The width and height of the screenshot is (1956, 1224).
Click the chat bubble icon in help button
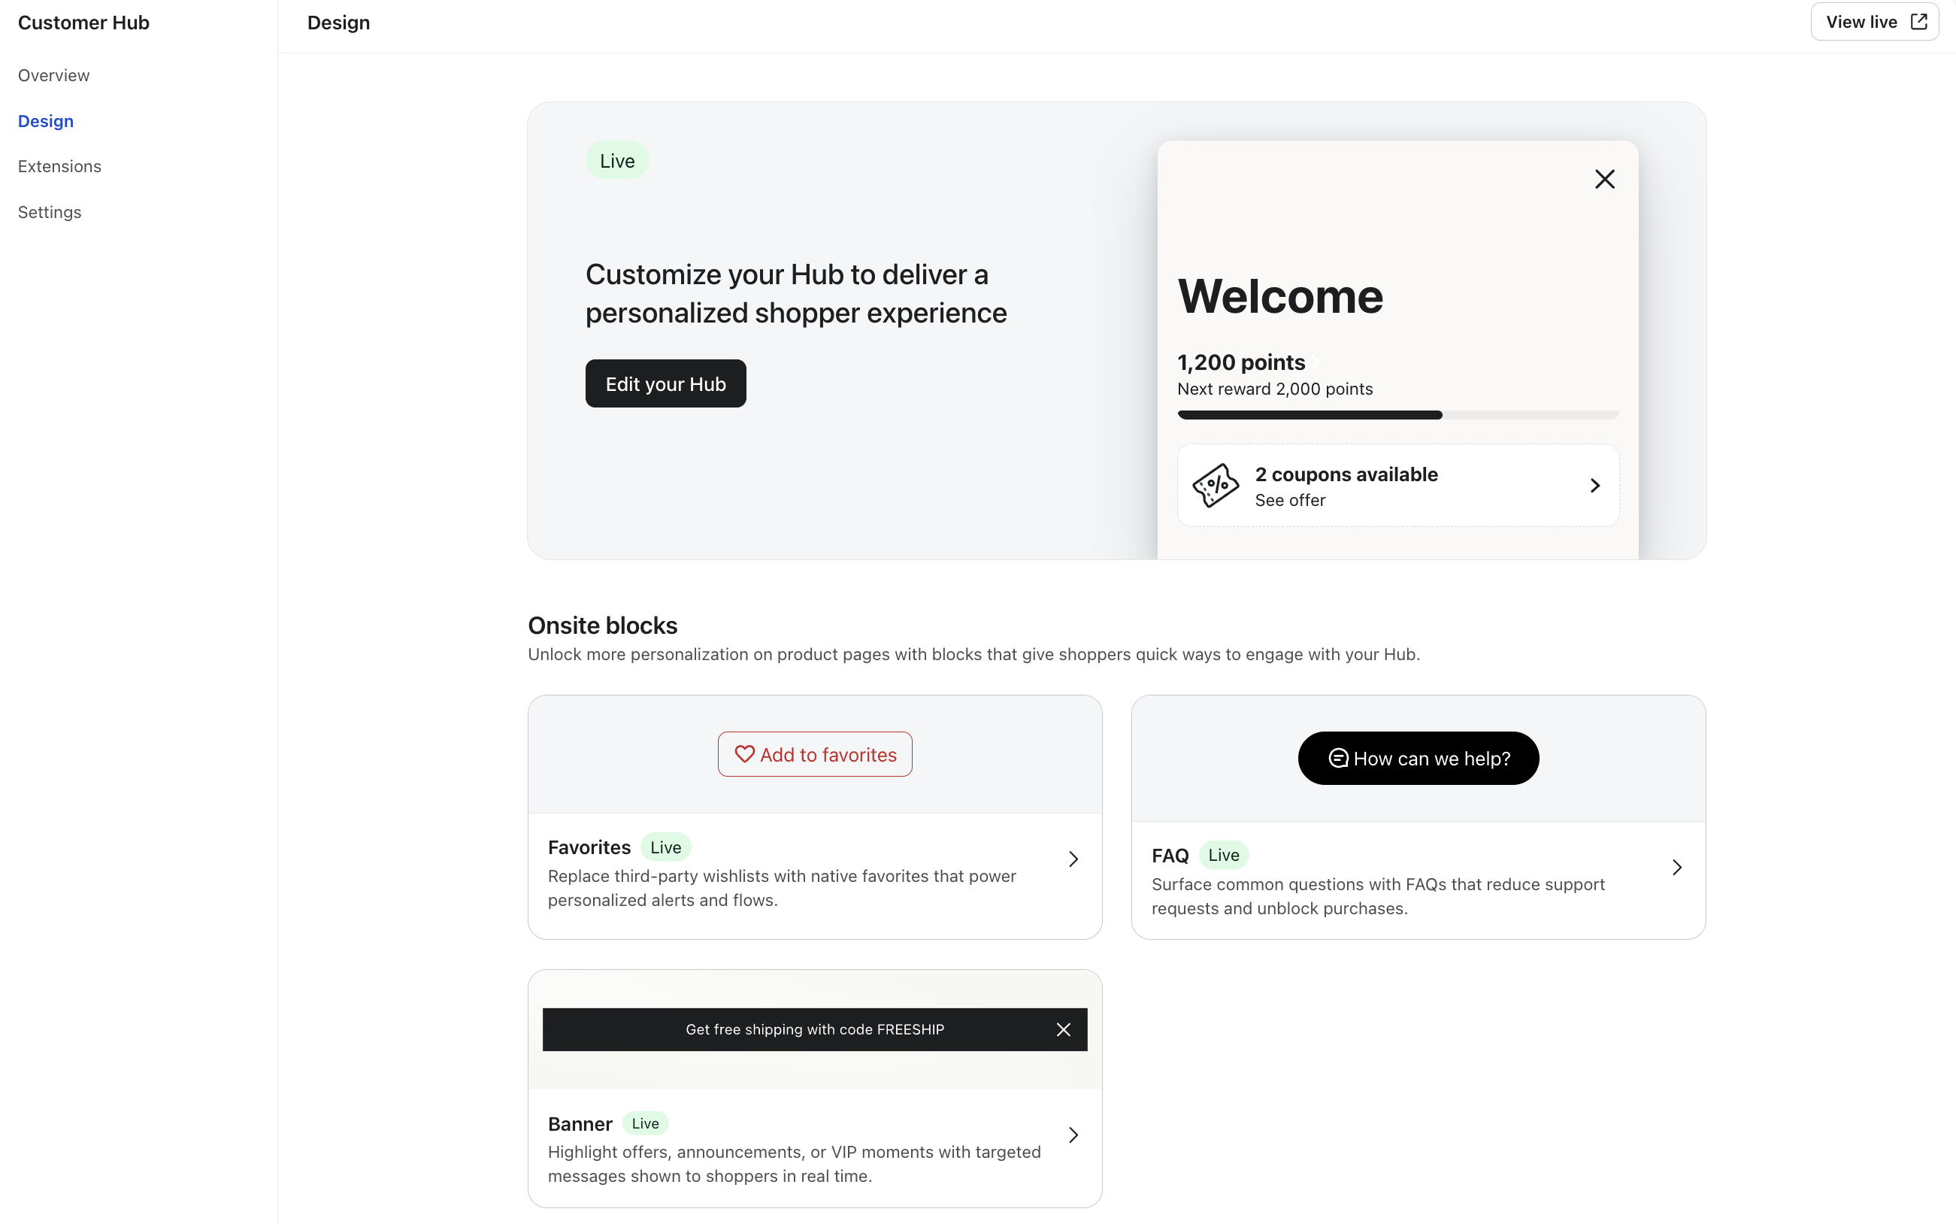1338,759
